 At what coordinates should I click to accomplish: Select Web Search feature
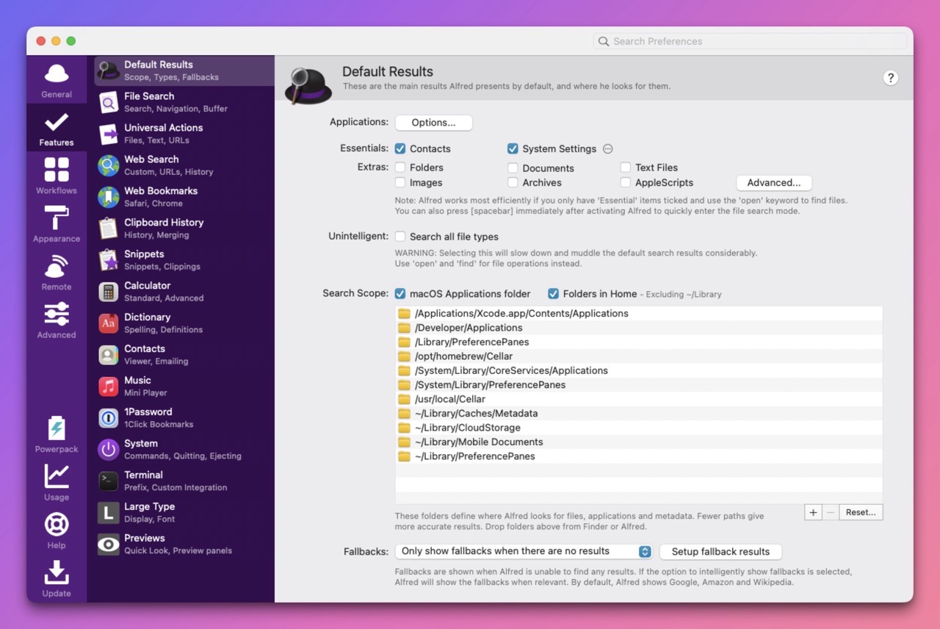point(184,165)
